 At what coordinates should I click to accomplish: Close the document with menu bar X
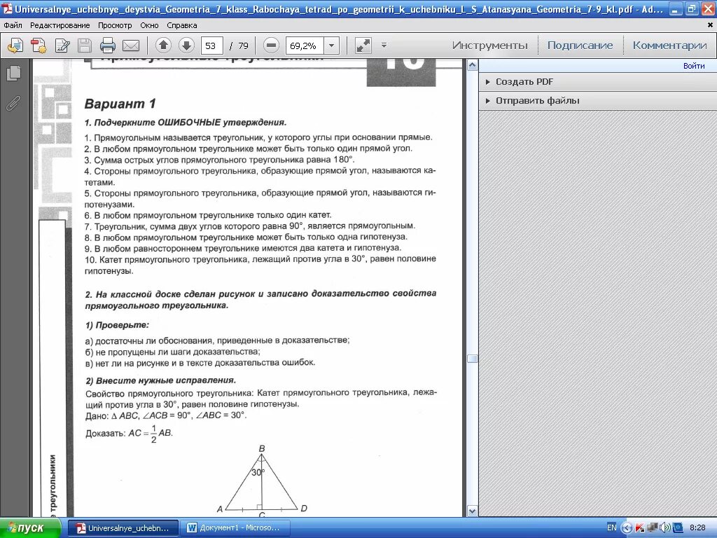pos(710,25)
